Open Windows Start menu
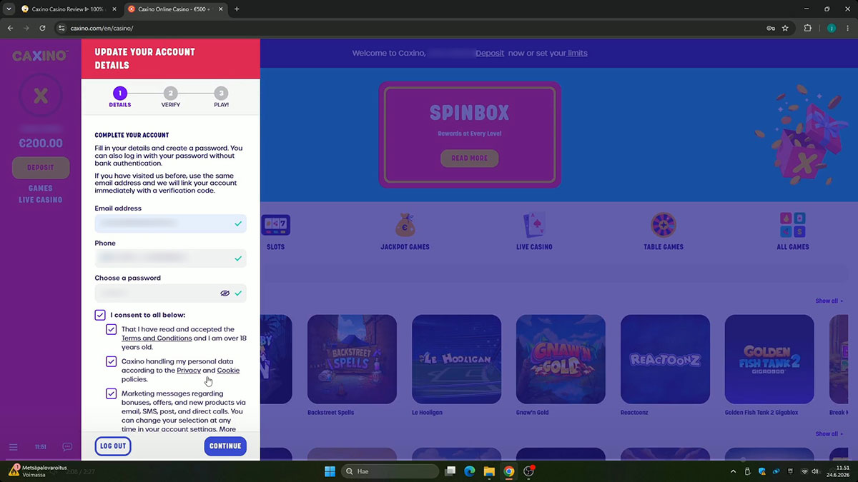858x482 pixels. click(330, 471)
